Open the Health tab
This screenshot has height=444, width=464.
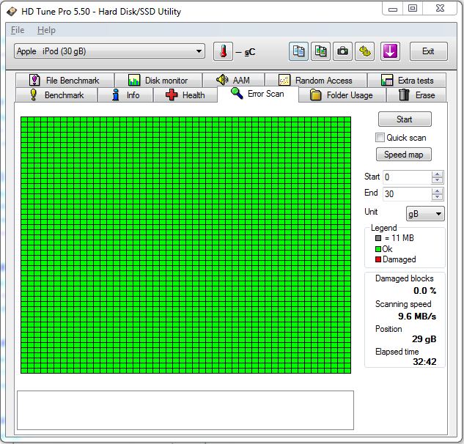coord(185,95)
